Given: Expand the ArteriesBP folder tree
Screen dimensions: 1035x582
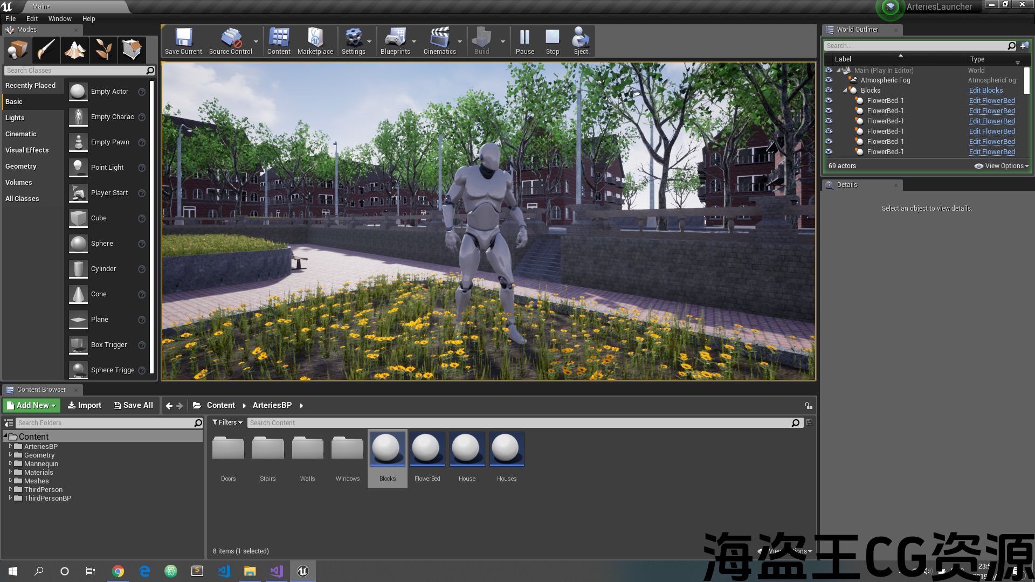Looking at the screenshot, I should pyautogui.click(x=10, y=447).
